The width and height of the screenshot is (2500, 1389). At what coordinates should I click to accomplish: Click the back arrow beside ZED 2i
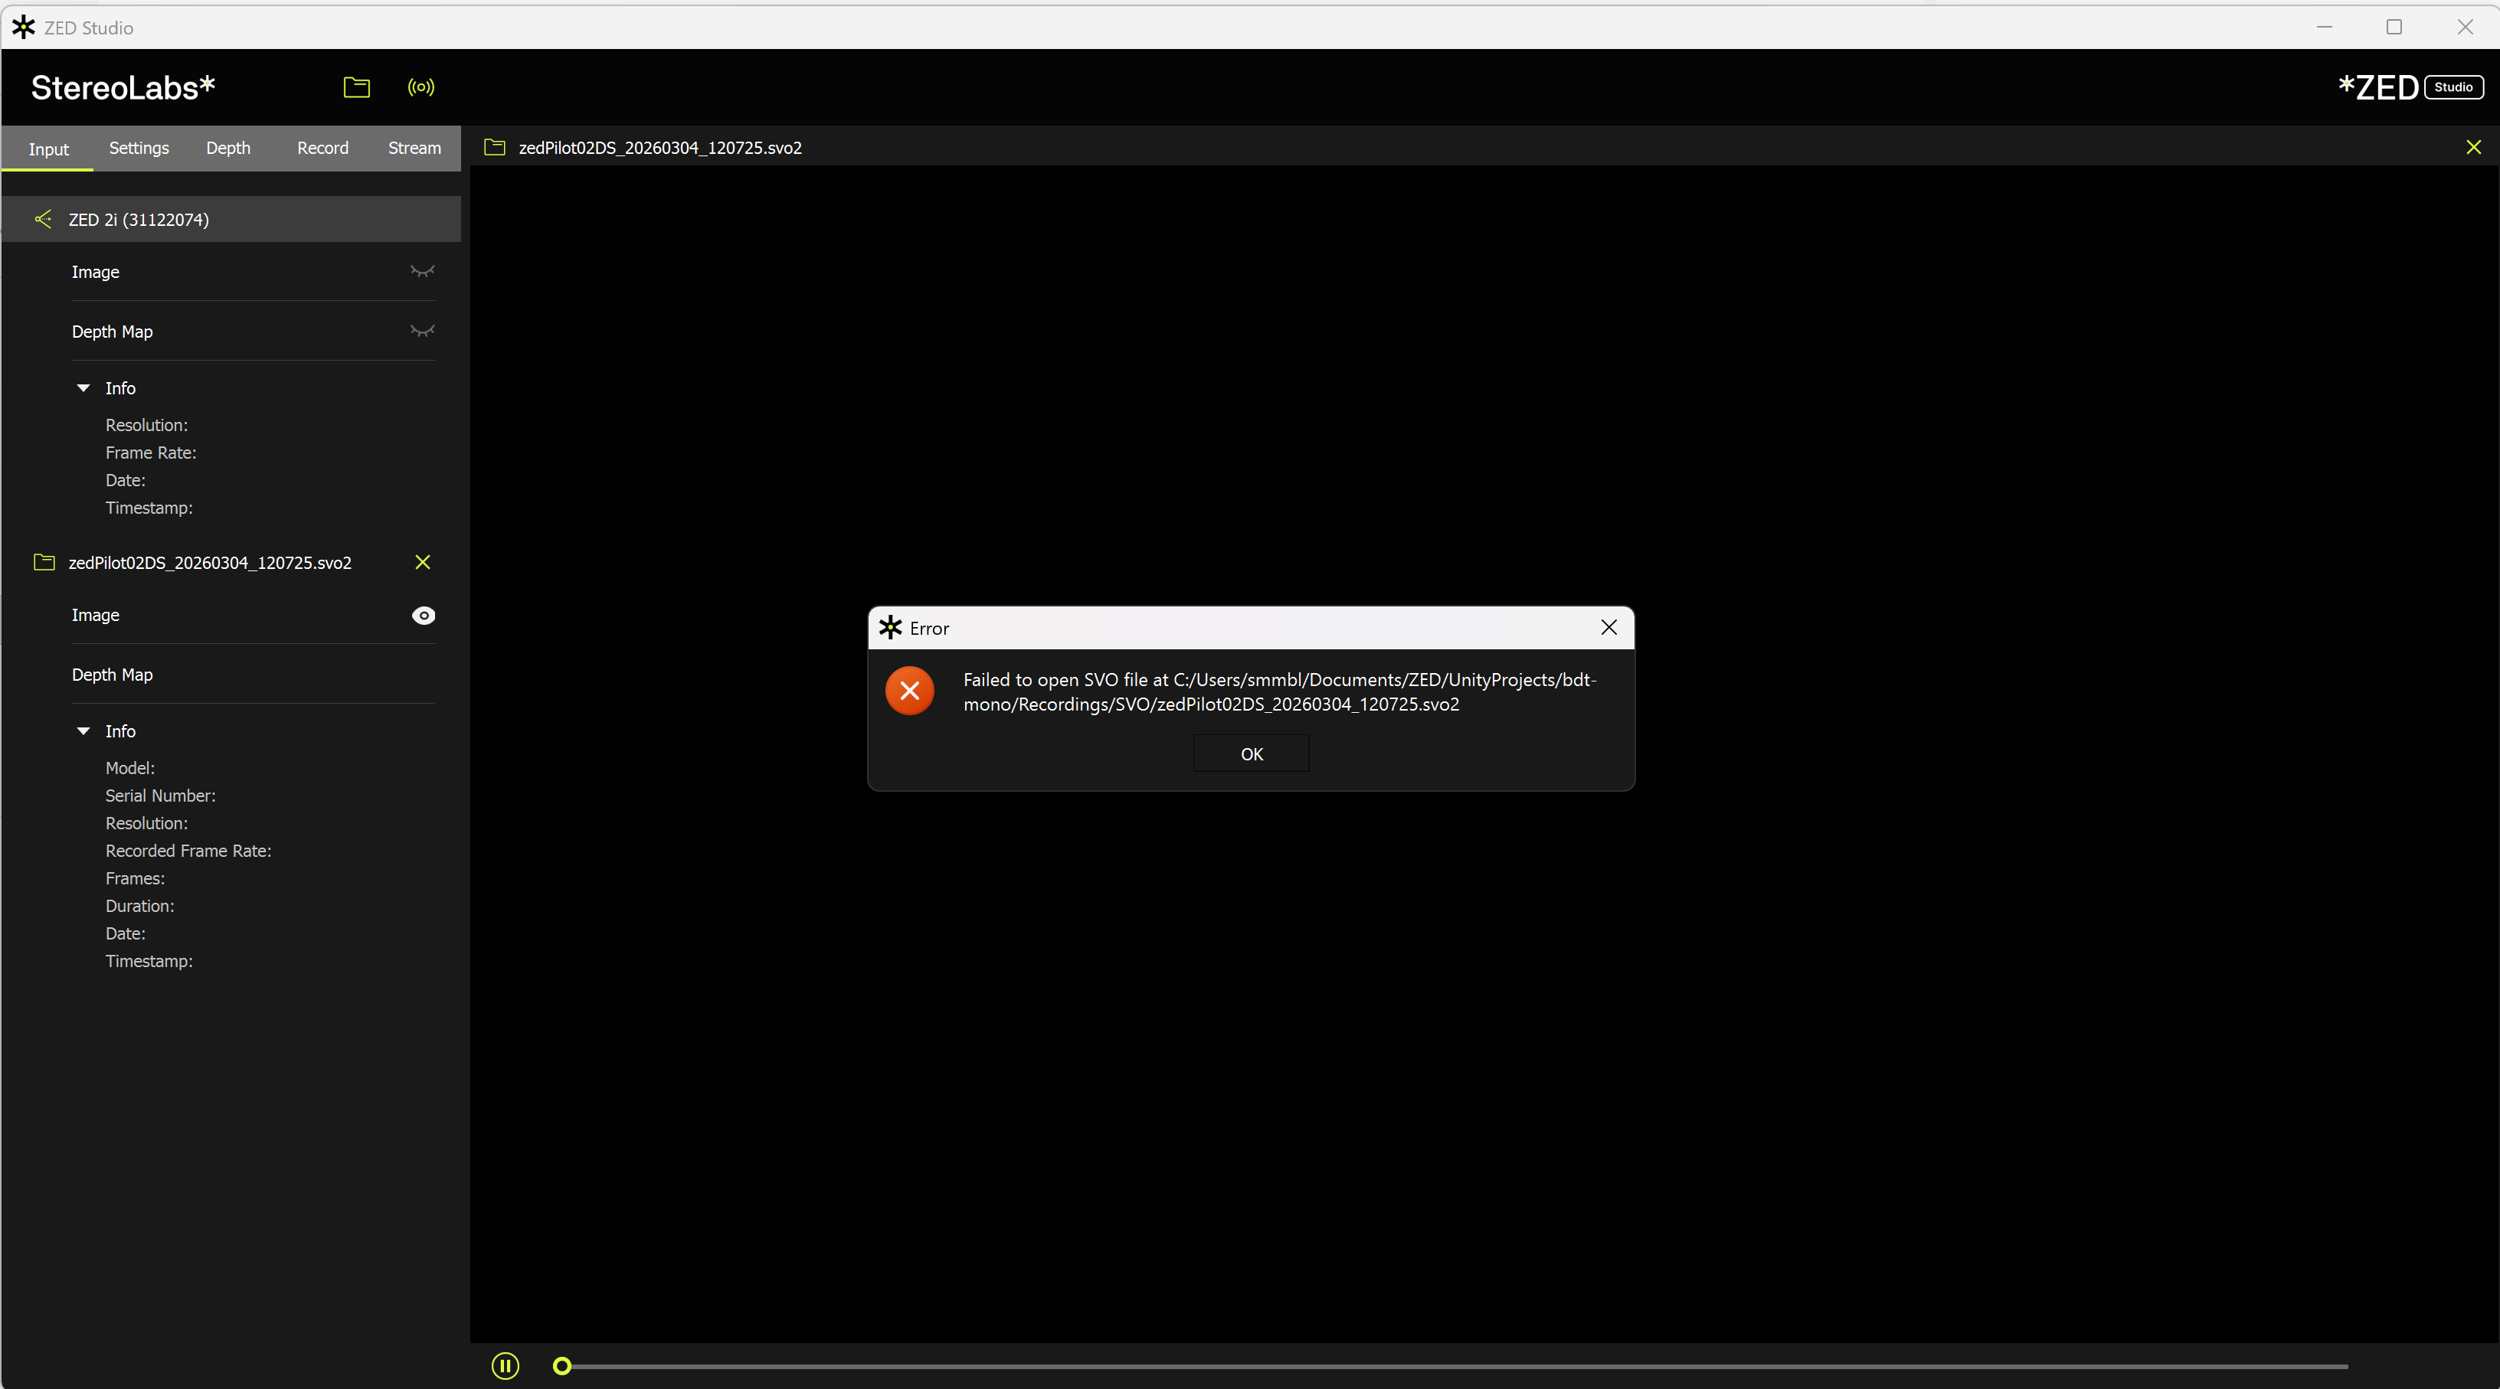(43, 219)
